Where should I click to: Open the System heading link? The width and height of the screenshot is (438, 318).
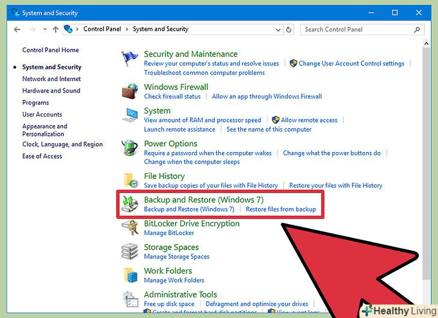point(157,111)
